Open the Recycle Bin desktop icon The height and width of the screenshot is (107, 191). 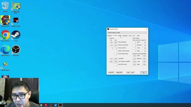(x=5, y=6)
